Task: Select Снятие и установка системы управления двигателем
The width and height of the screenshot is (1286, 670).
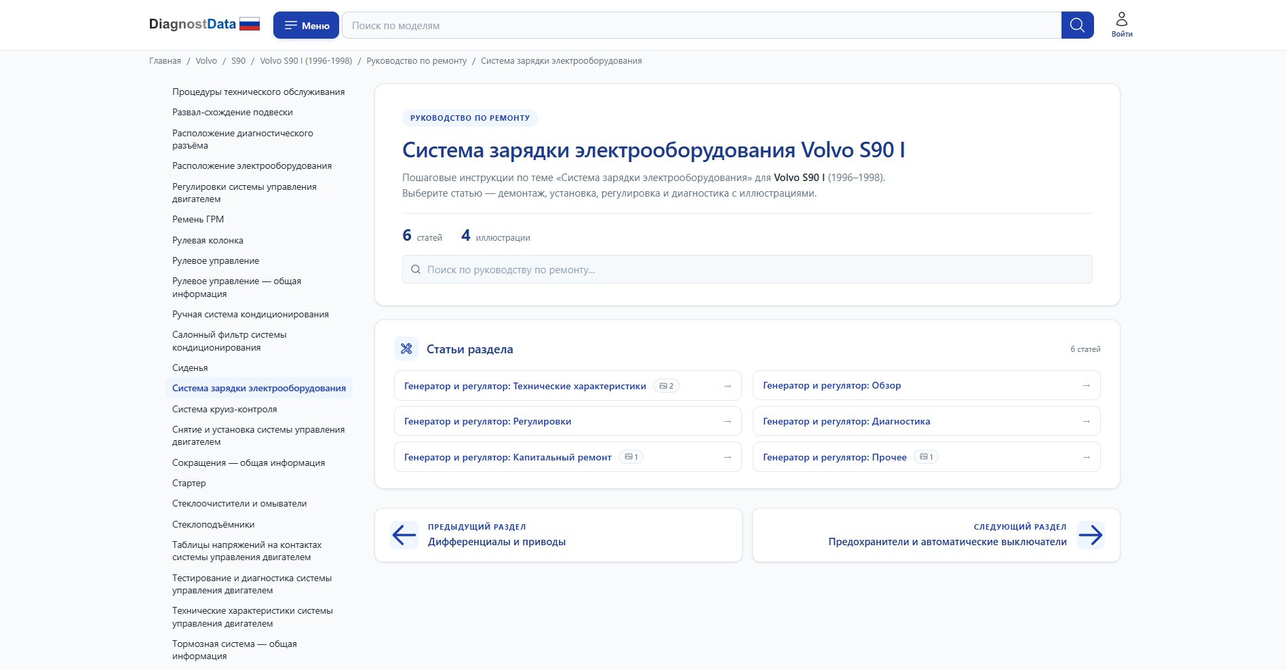Action: click(x=258, y=435)
